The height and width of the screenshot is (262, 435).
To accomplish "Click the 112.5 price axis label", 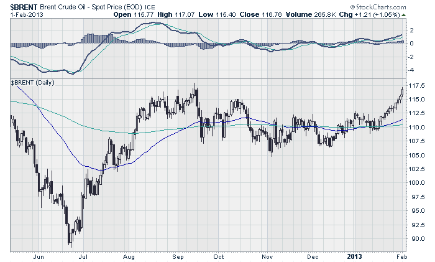I will 417,113.
